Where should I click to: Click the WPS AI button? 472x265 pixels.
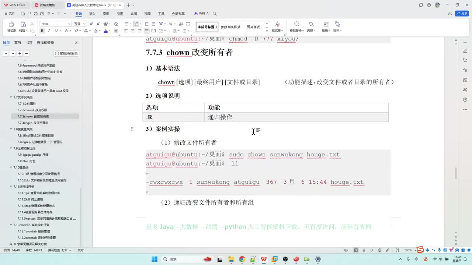coord(202,14)
